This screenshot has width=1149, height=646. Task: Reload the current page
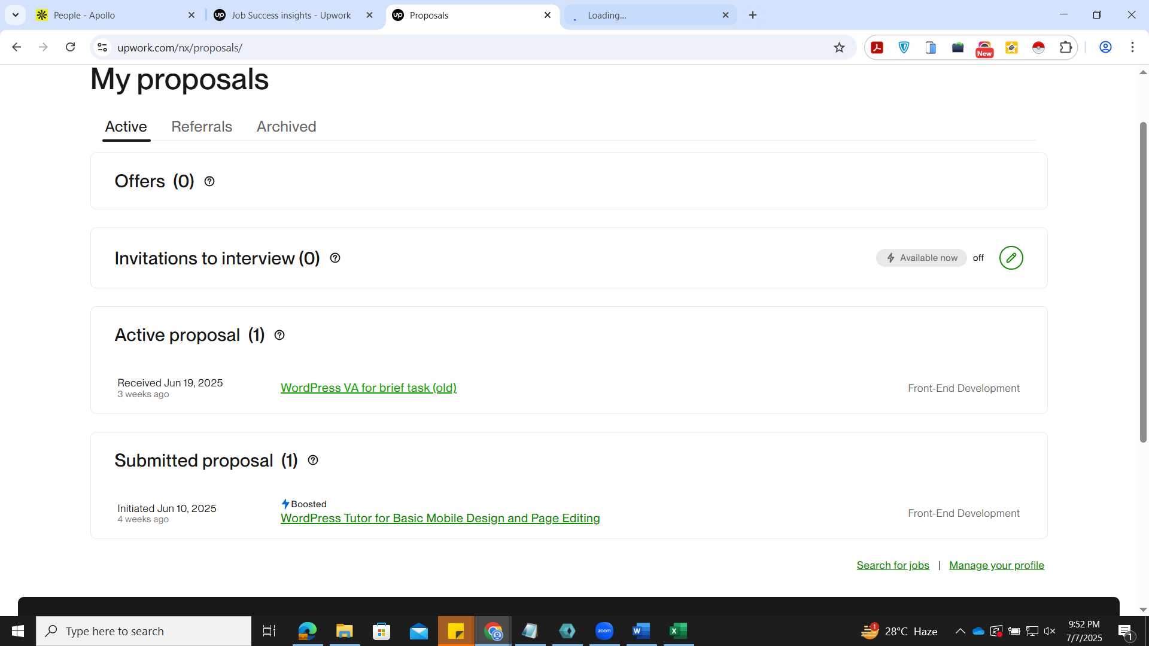point(71,47)
